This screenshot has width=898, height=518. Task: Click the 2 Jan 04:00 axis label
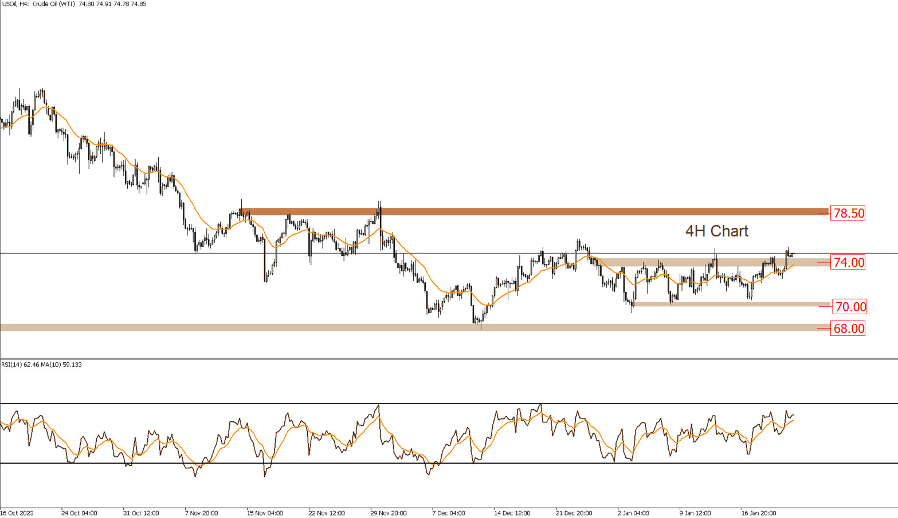(x=634, y=513)
